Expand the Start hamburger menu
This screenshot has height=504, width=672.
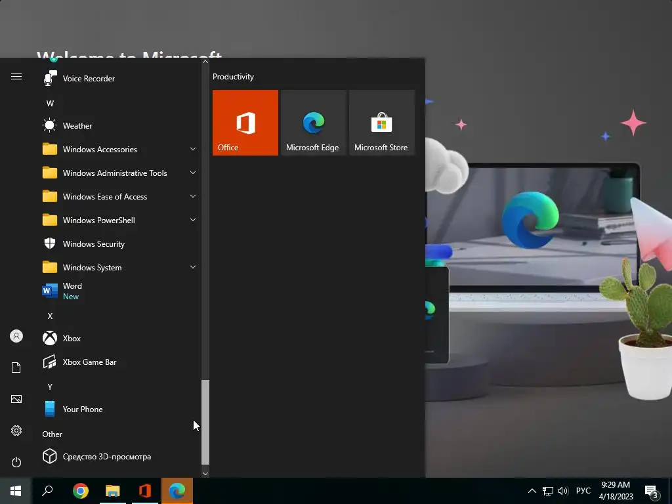click(16, 77)
